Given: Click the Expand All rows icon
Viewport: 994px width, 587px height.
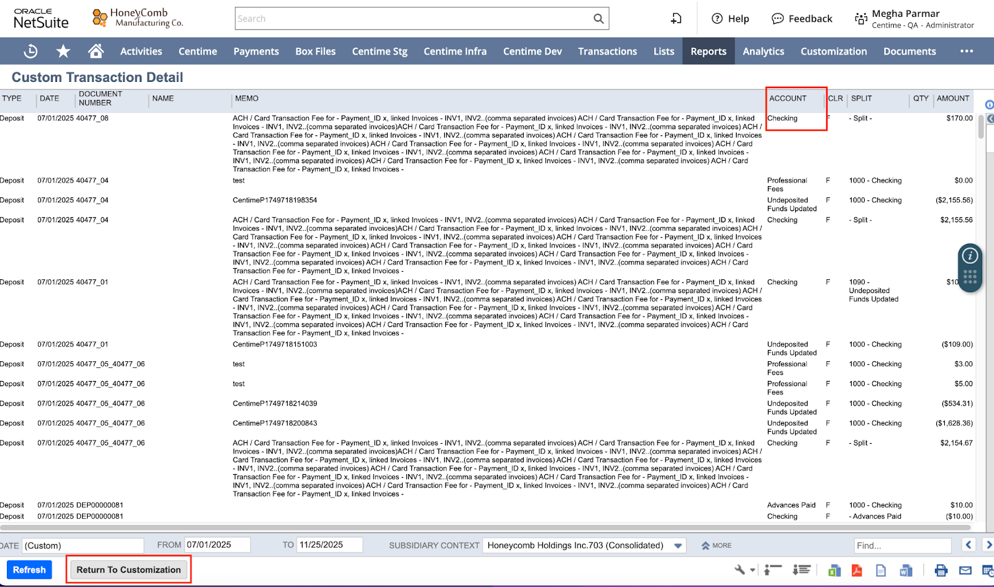Looking at the screenshot, I should [x=802, y=570].
